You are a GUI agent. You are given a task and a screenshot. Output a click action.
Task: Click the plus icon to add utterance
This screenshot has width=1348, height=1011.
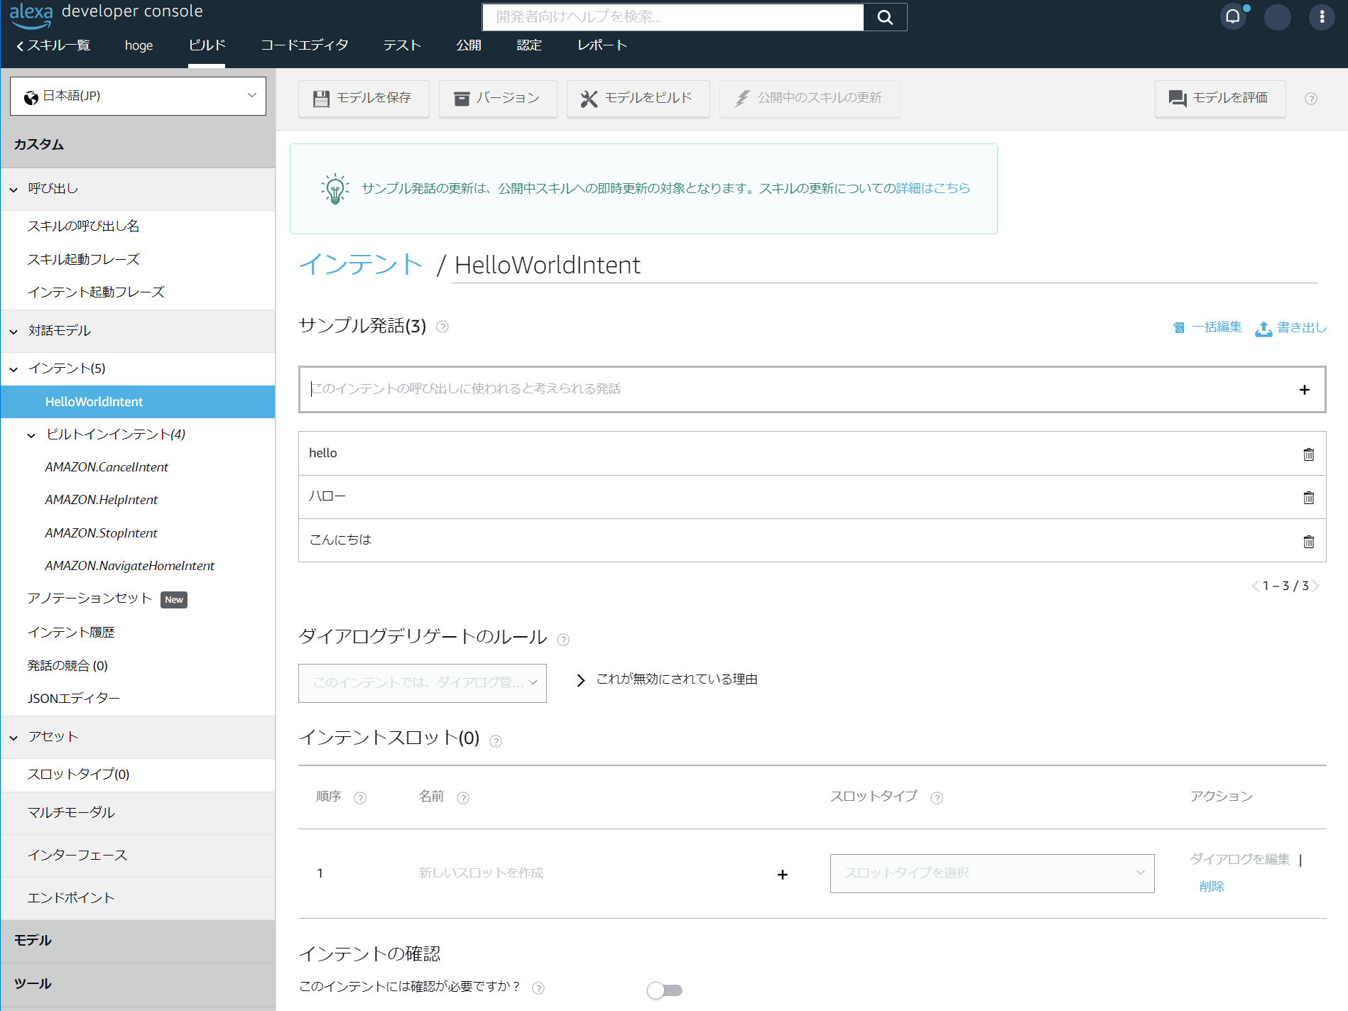[1305, 390]
